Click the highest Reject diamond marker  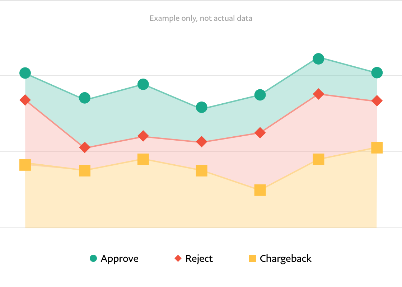click(318, 94)
